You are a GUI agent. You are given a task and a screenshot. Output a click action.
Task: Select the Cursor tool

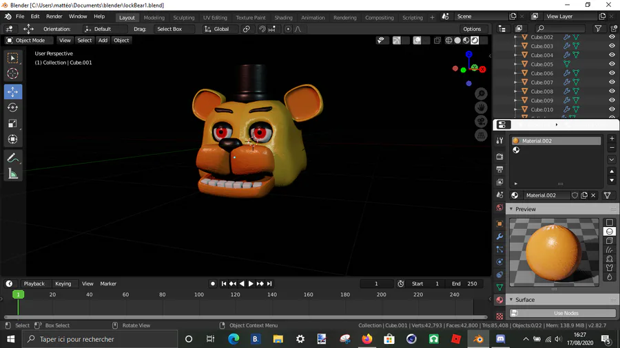pos(12,74)
